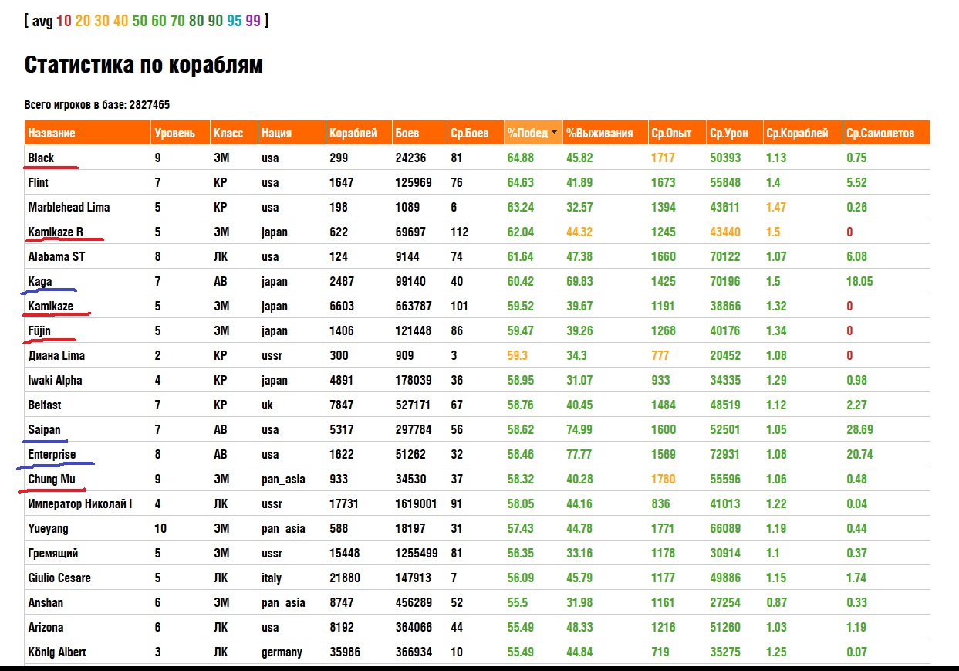Open the Iwaki Alpha ship name
Image resolution: width=959 pixels, height=671 pixels.
coord(55,380)
